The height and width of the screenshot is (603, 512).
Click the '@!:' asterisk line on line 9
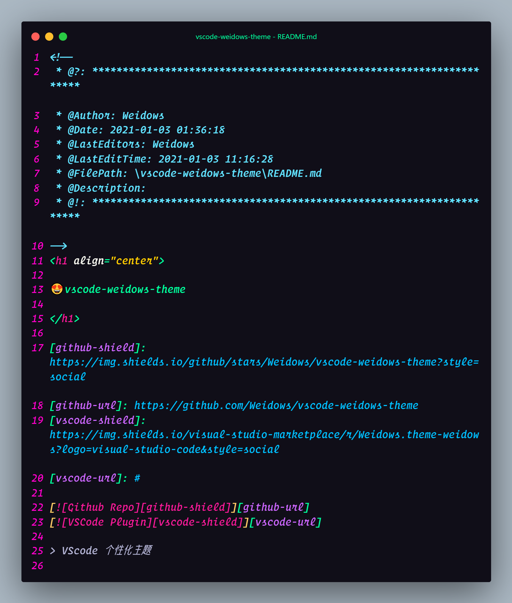pos(265,208)
